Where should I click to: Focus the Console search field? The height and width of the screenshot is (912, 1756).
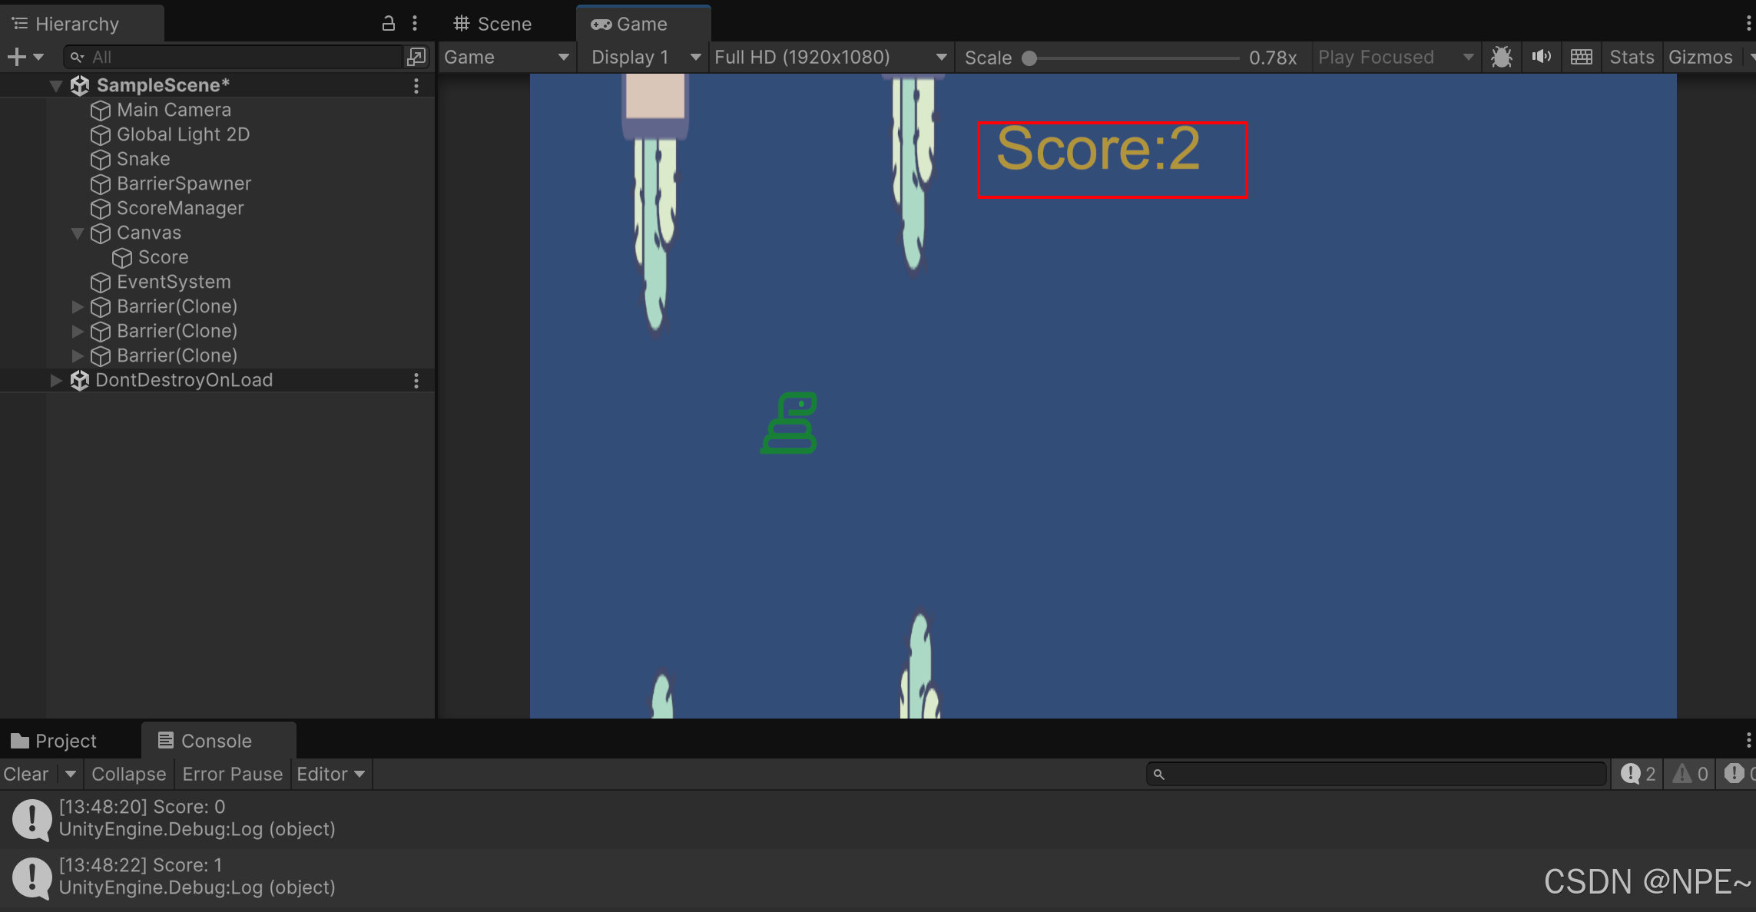1377,774
